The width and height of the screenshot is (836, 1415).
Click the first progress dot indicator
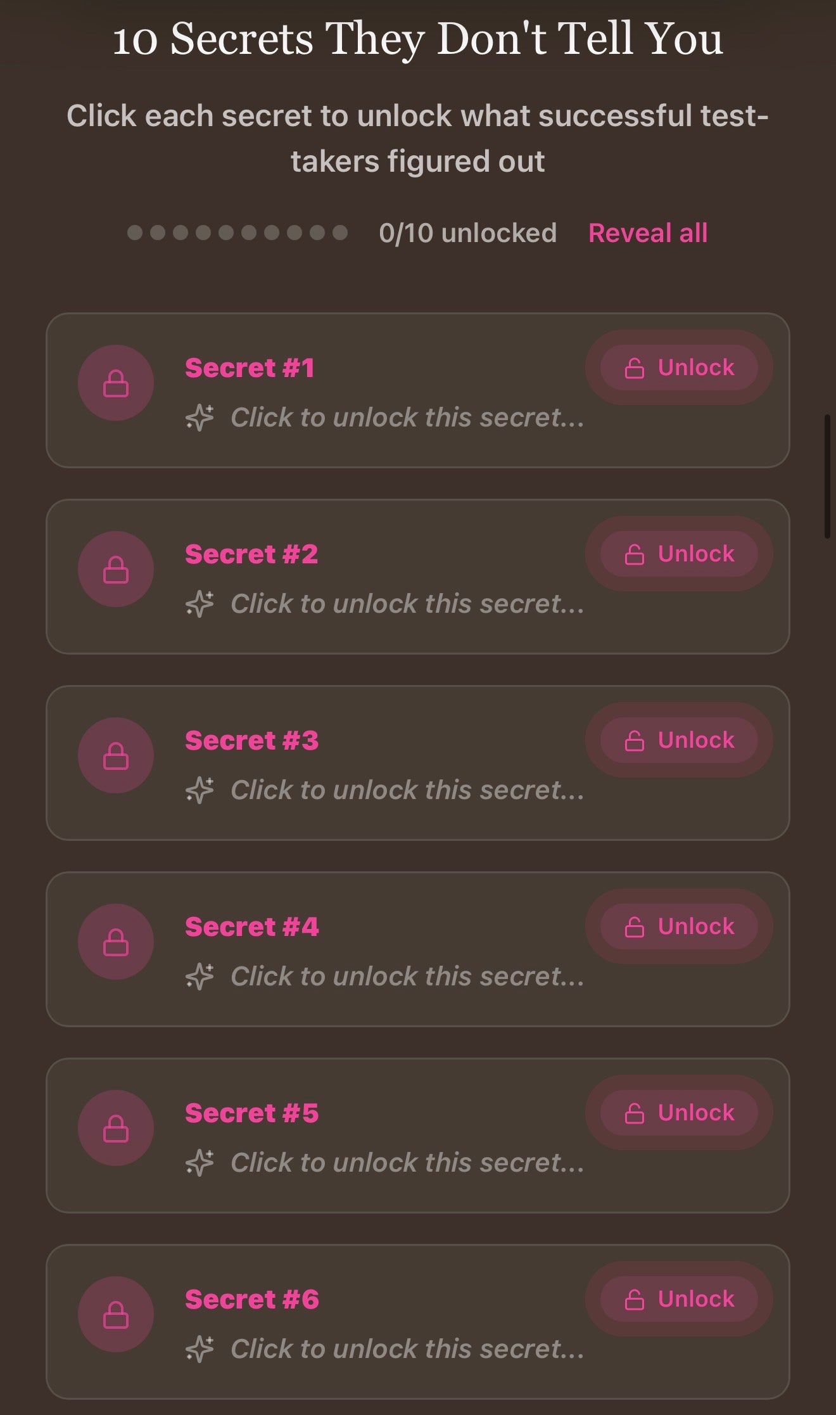pyautogui.click(x=135, y=233)
